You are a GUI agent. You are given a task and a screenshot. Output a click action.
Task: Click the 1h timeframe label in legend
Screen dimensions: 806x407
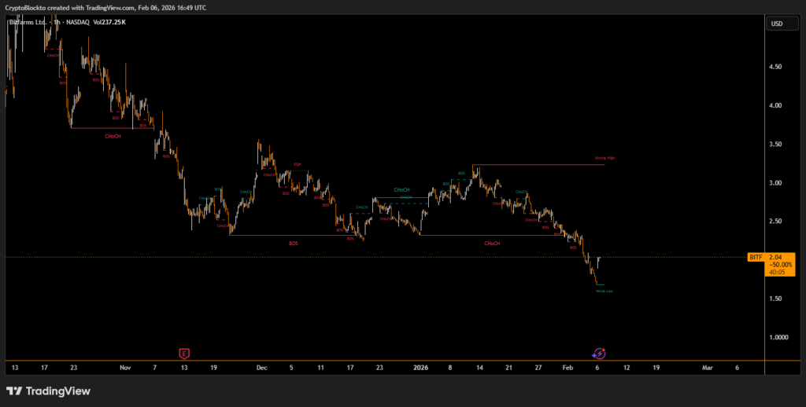point(56,23)
